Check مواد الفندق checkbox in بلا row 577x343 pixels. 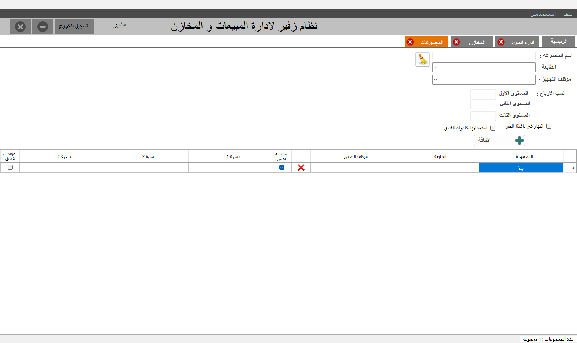coord(10,168)
